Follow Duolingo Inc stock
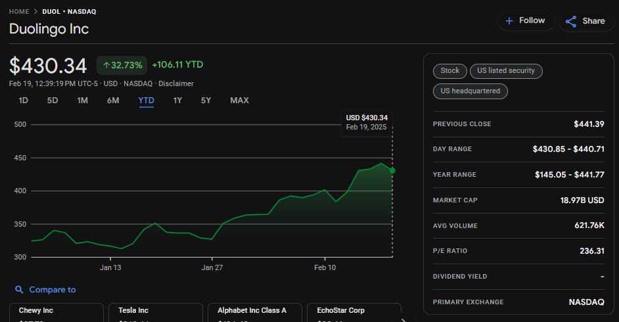The width and height of the screenshot is (619, 322). pyautogui.click(x=526, y=21)
